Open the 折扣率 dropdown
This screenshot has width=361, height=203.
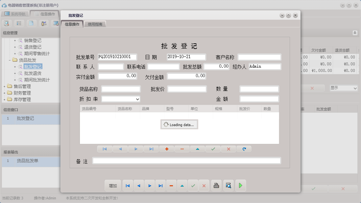[137, 99]
